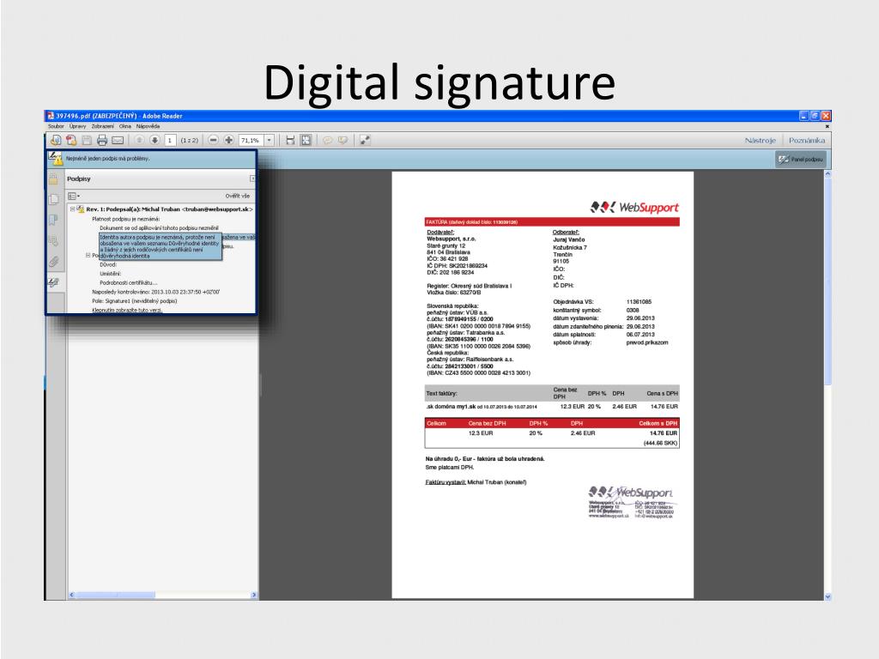Click the WebSupport stamp at invoice bottom
Image resolution: width=879 pixels, height=659 pixels.
coord(631,502)
